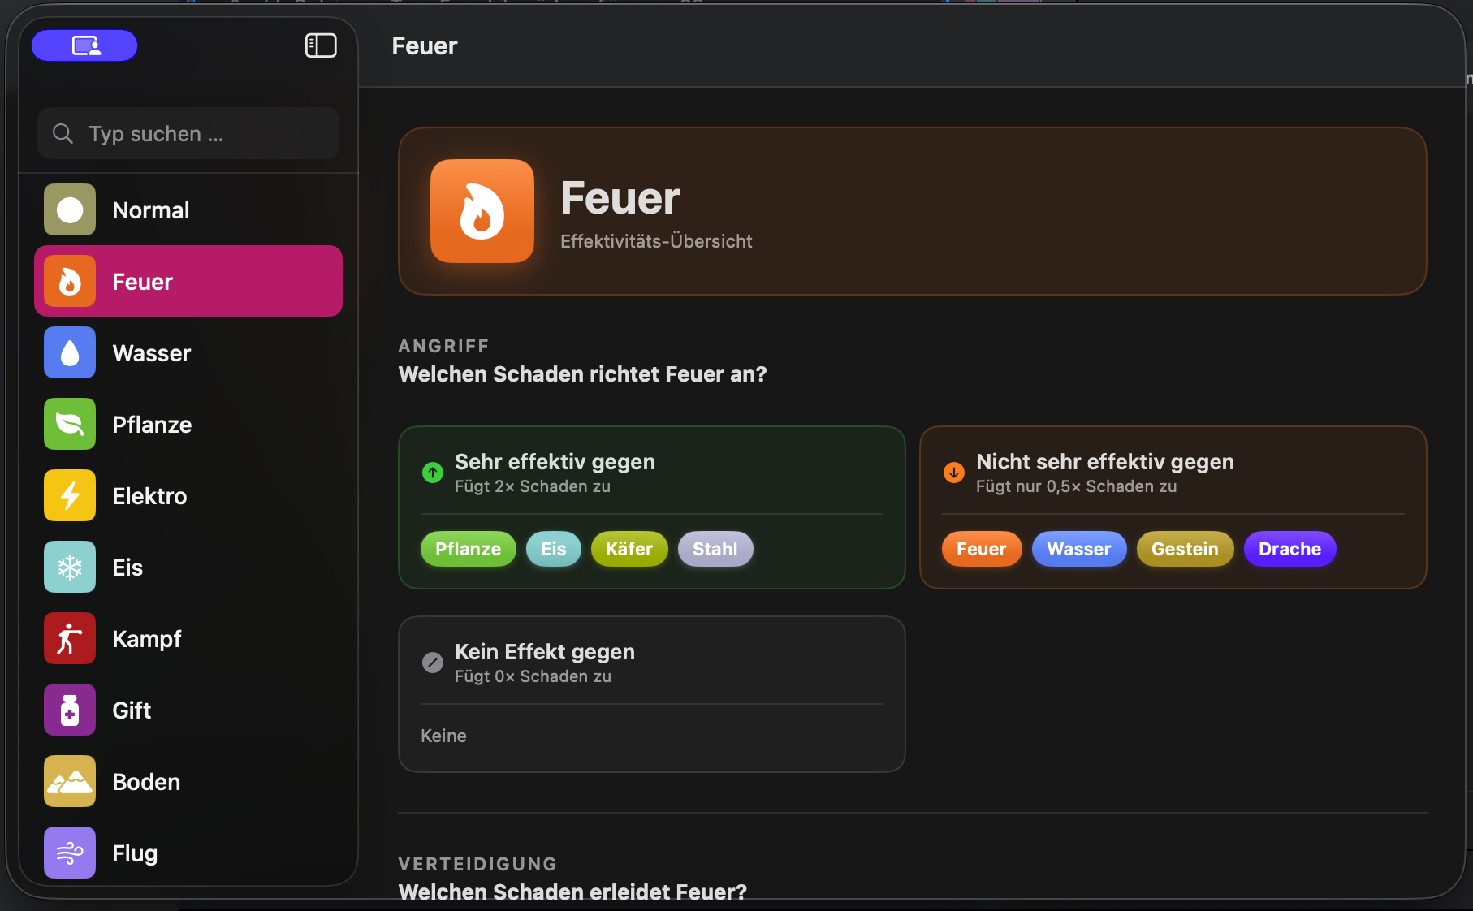The height and width of the screenshot is (911, 1473).
Task: Open Pflanze type from sidebar
Action: [x=188, y=424]
